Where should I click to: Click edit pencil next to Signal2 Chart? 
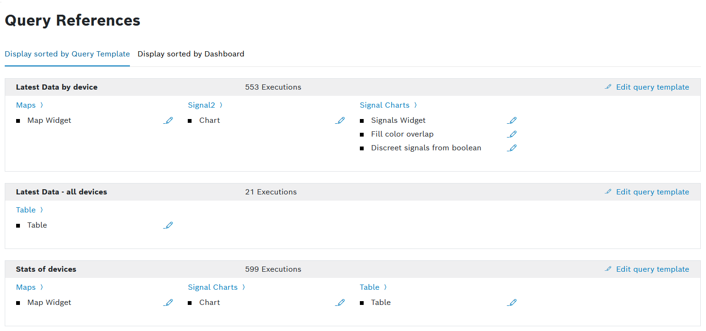[x=340, y=120]
